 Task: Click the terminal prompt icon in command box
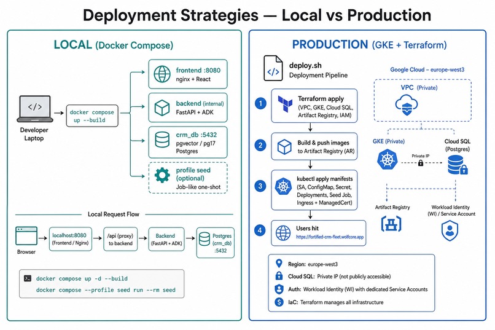coord(28,278)
